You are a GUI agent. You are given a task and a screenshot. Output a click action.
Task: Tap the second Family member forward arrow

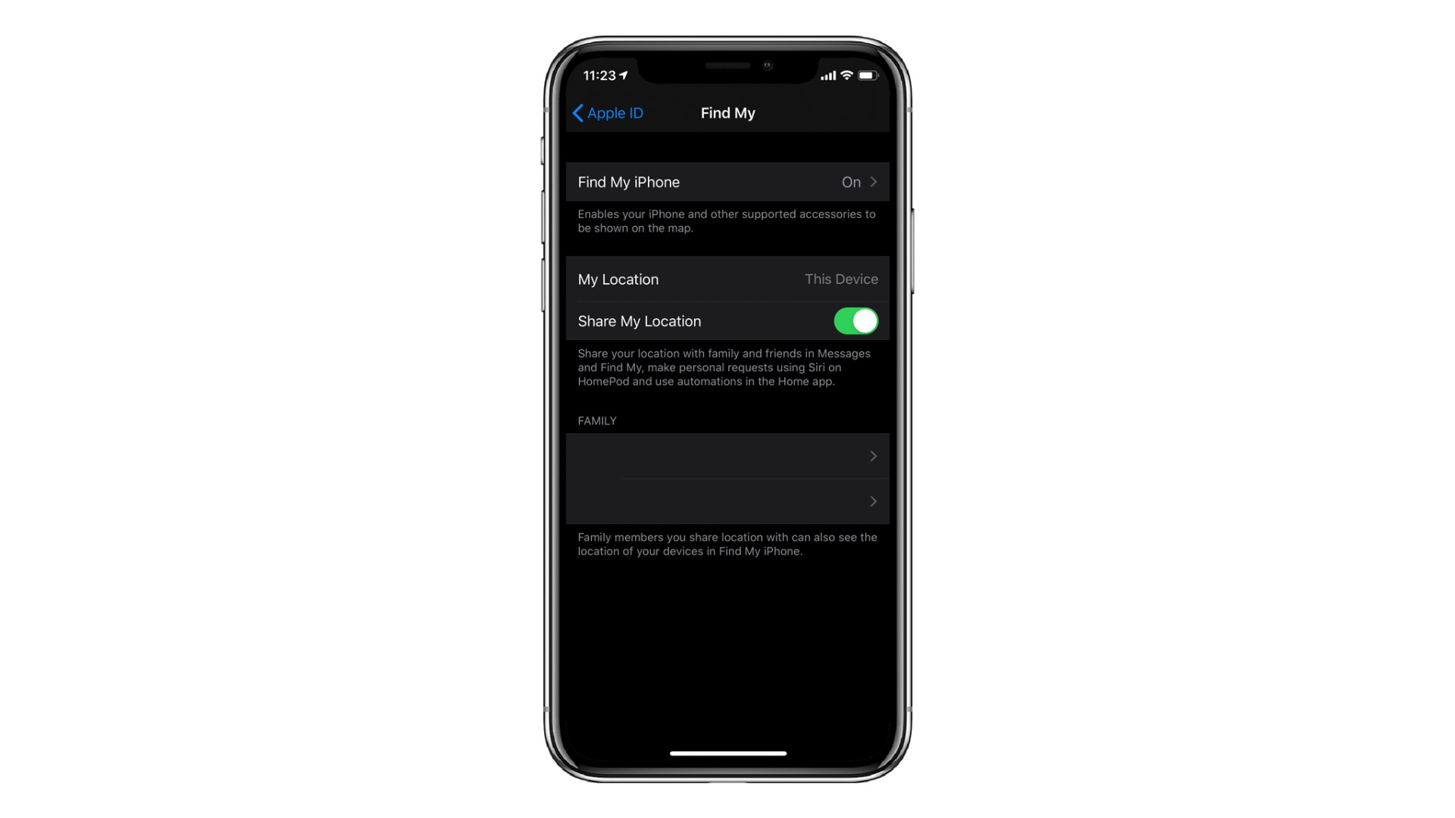click(x=871, y=501)
